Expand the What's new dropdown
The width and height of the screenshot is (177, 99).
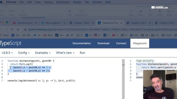(65, 53)
